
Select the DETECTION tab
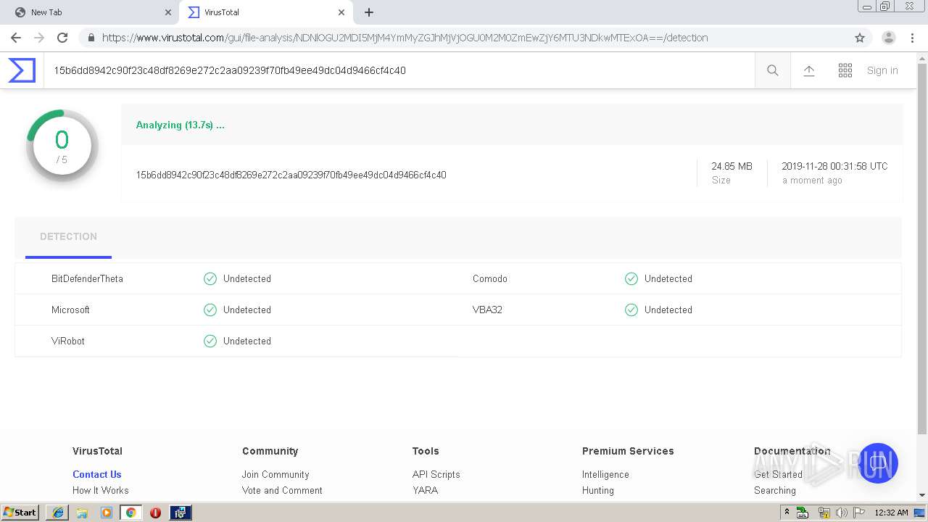click(68, 236)
